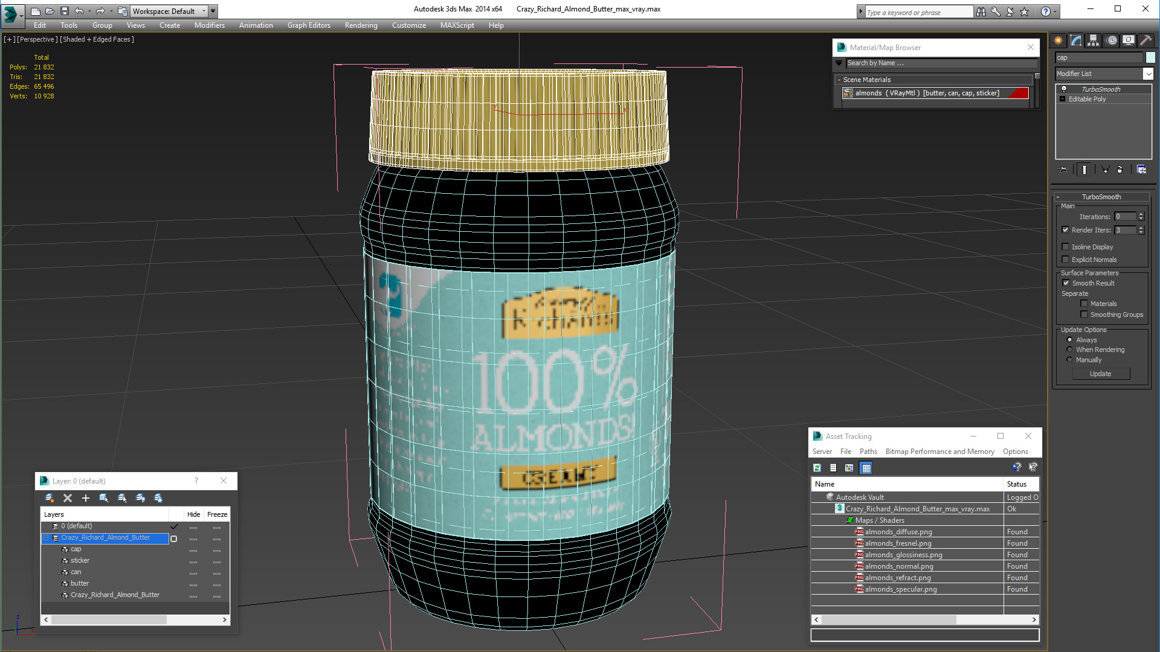Click Create New Layer icon in Layer window
1160x652 pixels.
[50, 498]
